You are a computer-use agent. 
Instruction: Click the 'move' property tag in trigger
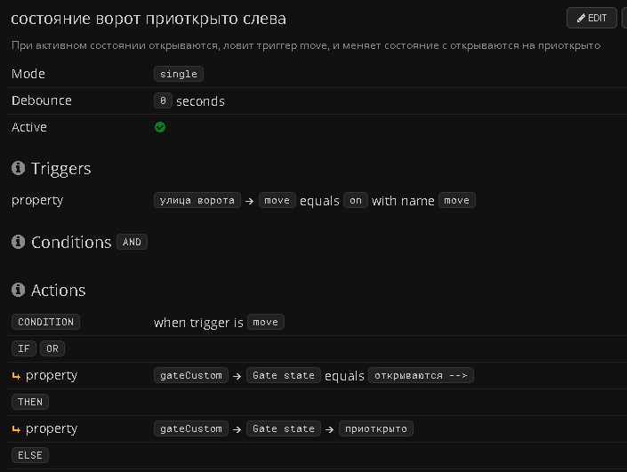coord(277,200)
